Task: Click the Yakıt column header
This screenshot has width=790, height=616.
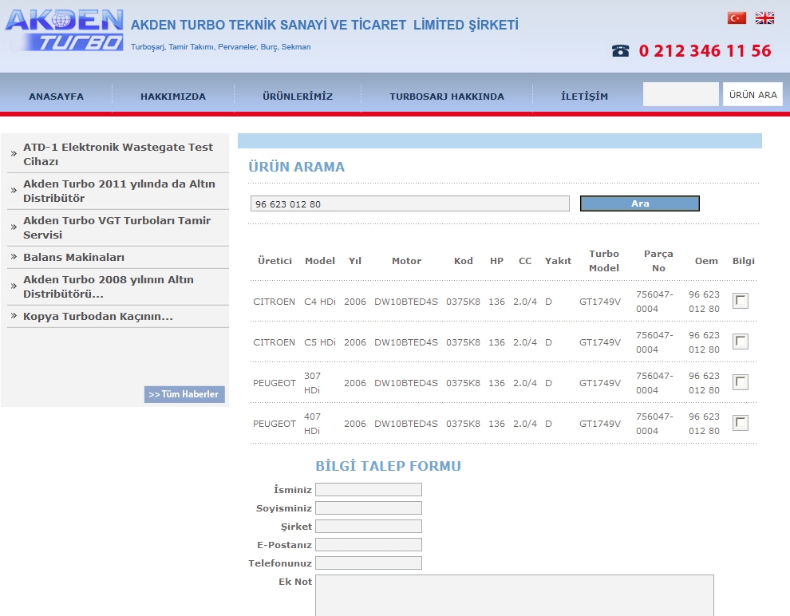Action: [x=558, y=261]
